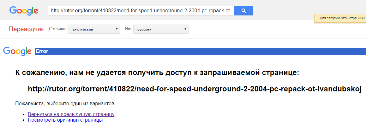Viewport: 366px width, 127px height.
Task: Open the "английский" source language dropdown
Action: [x=94, y=29]
